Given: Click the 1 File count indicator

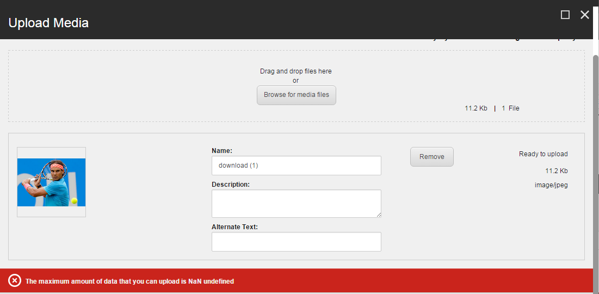Looking at the screenshot, I should point(510,108).
